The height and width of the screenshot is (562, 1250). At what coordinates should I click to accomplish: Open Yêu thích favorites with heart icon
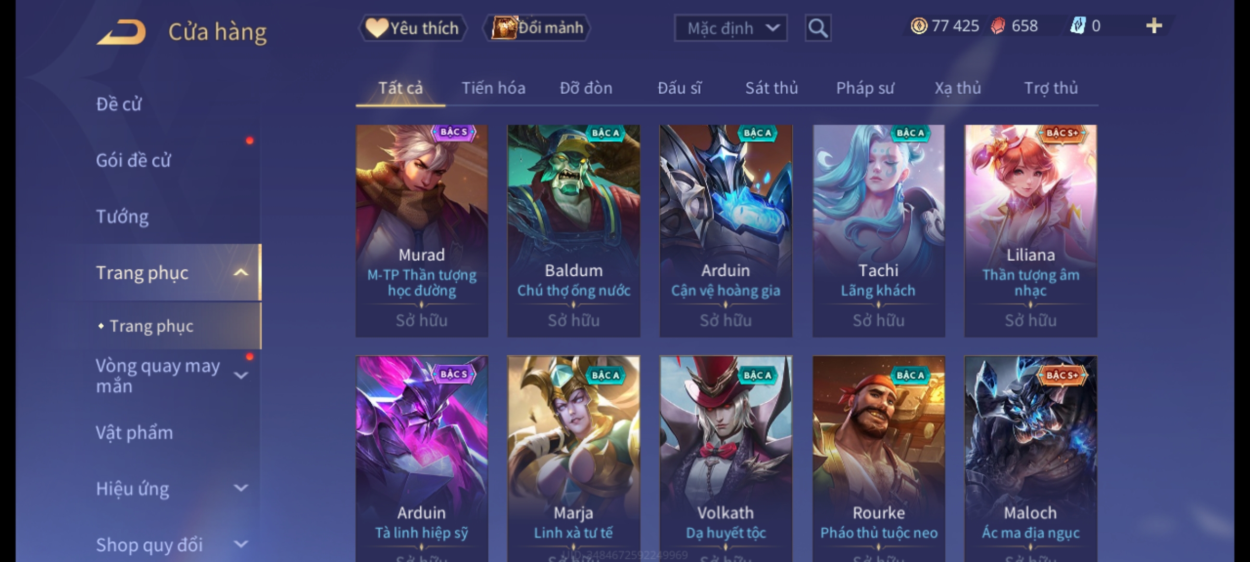(x=413, y=28)
